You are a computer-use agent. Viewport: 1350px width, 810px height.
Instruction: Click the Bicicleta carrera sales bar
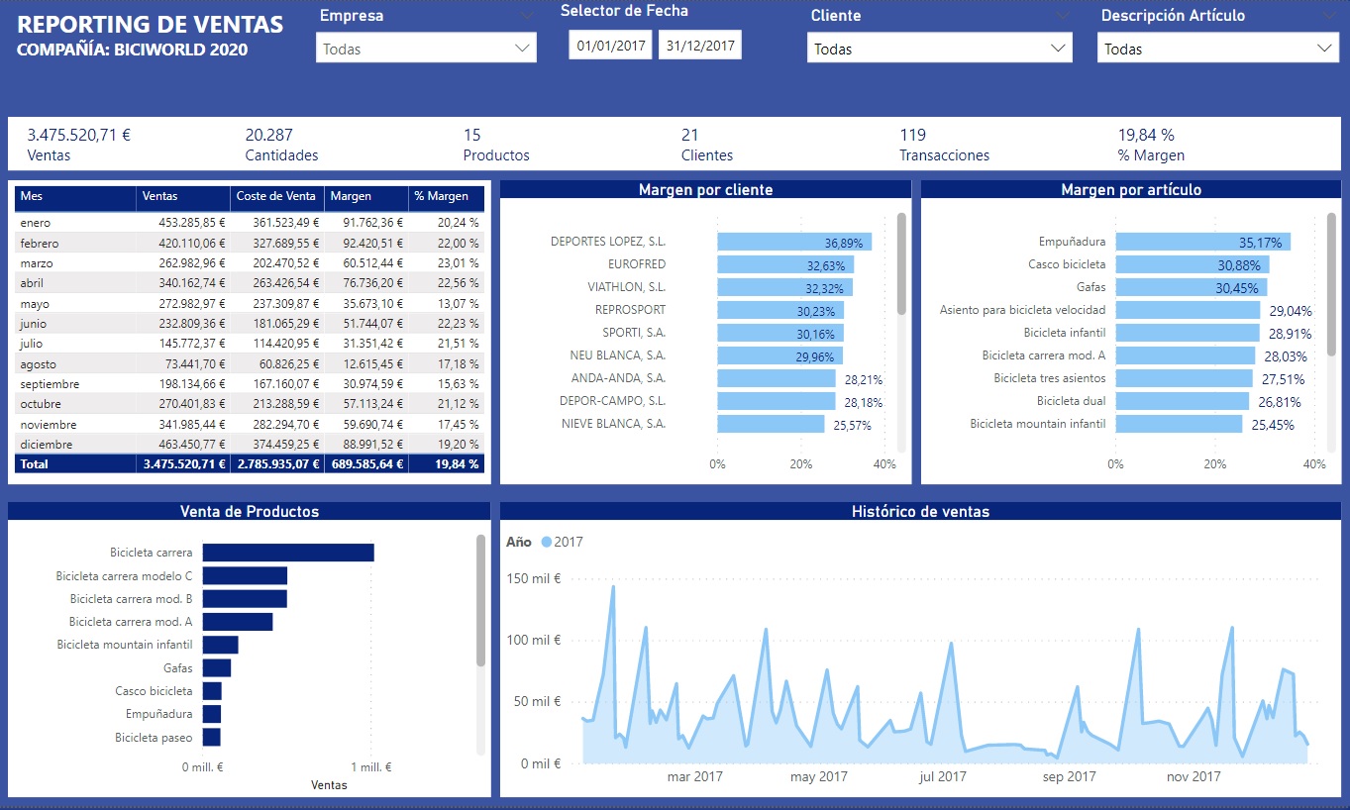pos(288,553)
